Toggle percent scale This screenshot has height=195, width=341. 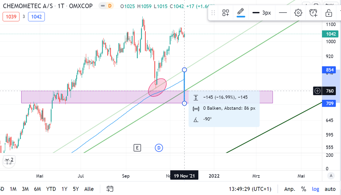pos(303,189)
